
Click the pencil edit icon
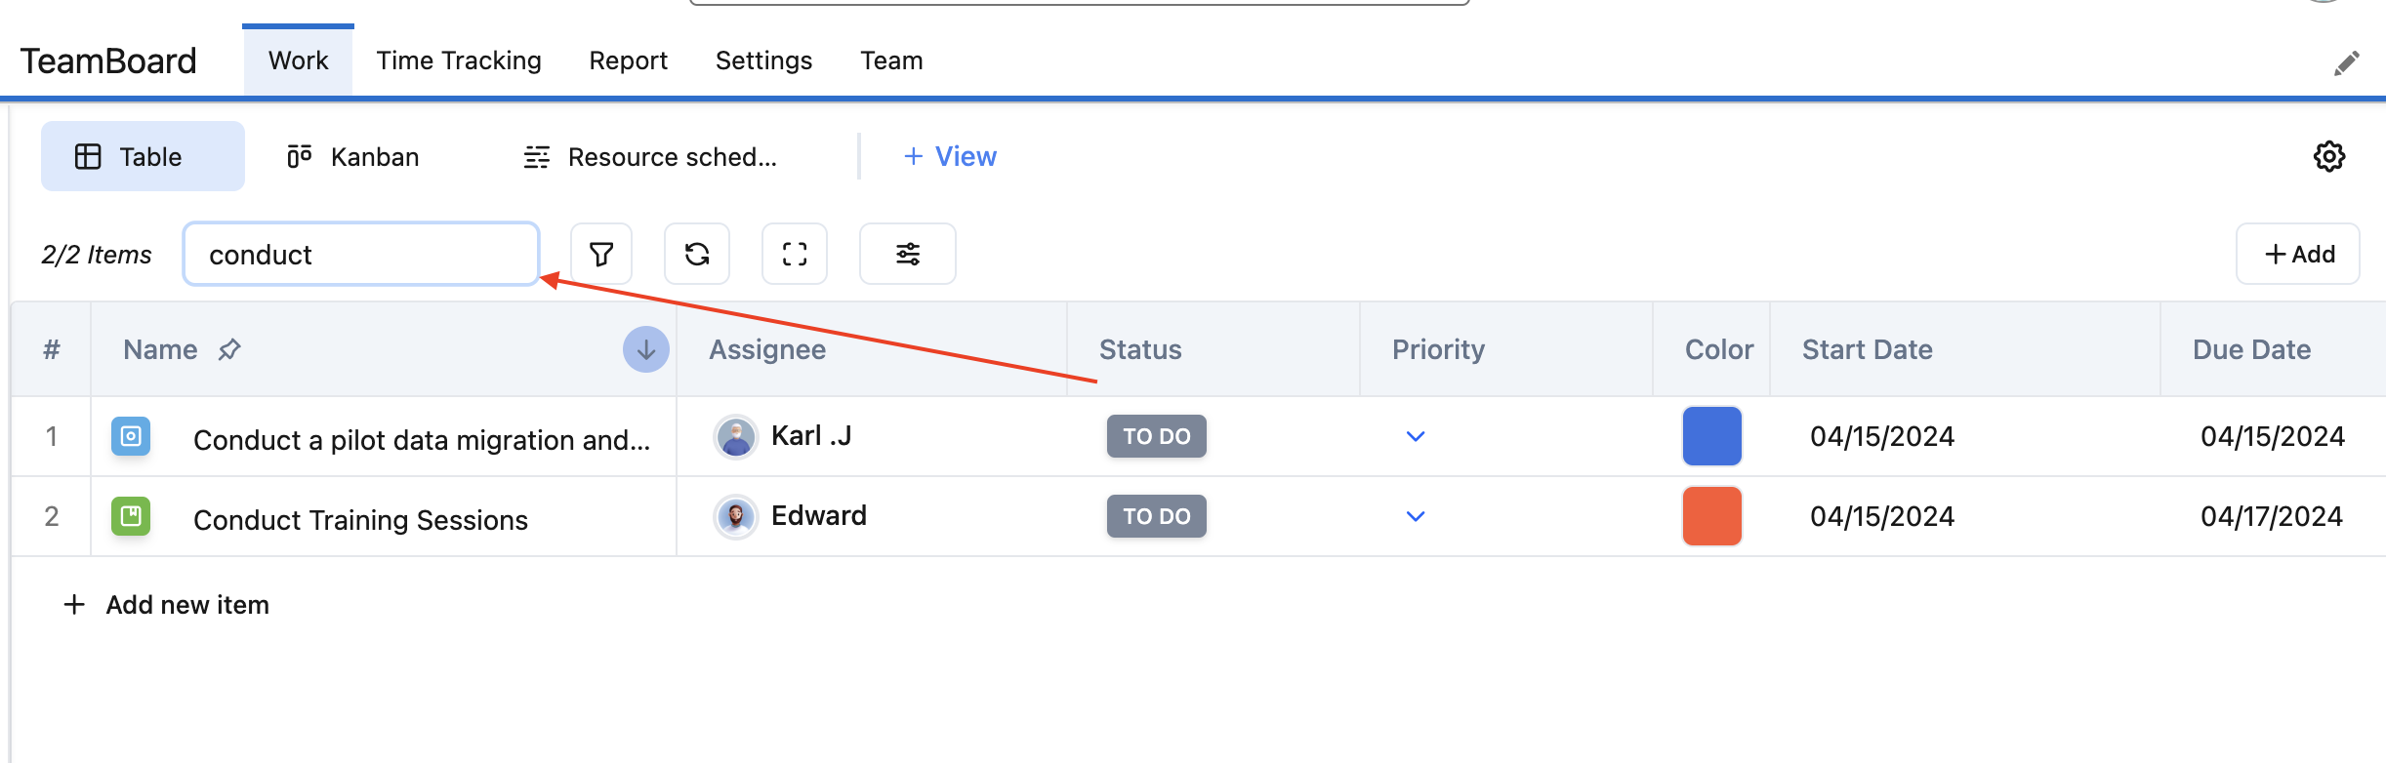point(2347,63)
